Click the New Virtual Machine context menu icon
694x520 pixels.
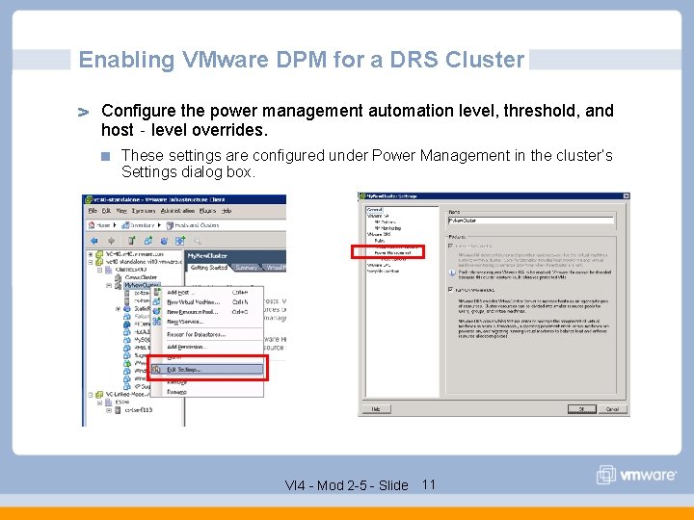[x=157, y=302]
